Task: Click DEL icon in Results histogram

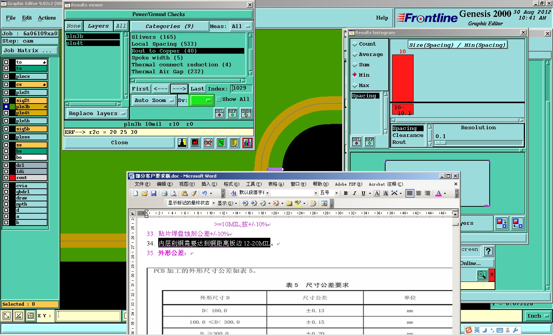Action: [x=356, y=142]
